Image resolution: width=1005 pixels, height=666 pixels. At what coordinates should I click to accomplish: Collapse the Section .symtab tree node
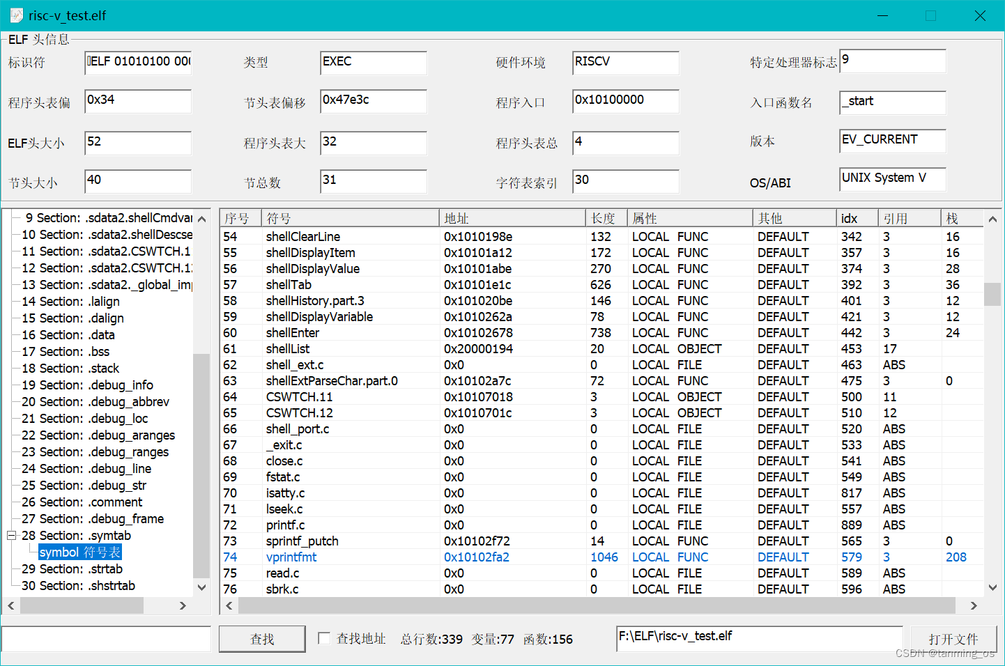click(11, 535)
